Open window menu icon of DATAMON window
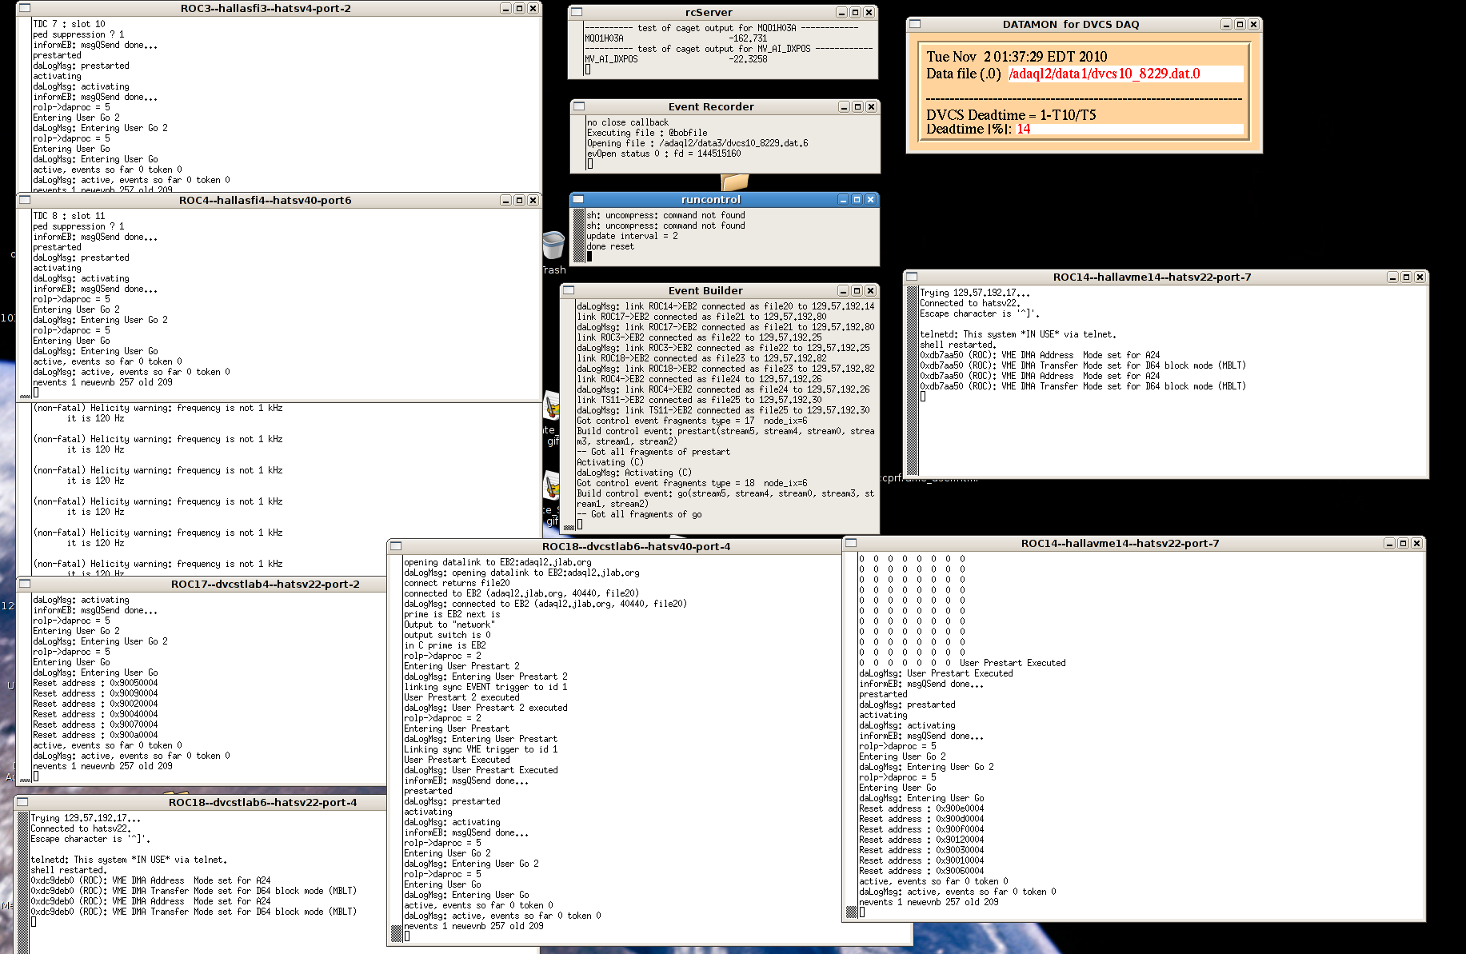 (916, 24)
